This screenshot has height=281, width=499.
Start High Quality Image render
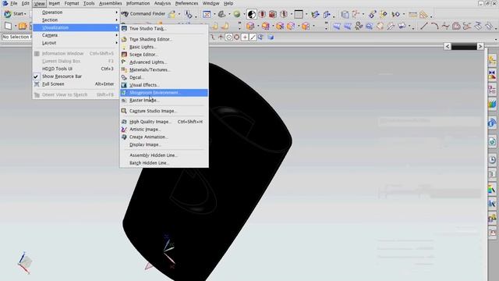164,122
